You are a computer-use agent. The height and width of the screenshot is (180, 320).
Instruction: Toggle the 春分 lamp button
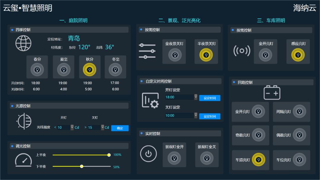click(37, 70)
